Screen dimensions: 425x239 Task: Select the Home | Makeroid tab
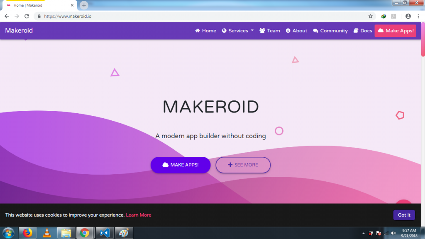tap(40, 5)
